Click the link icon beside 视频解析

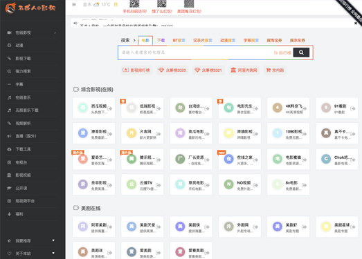coord(9,123)
